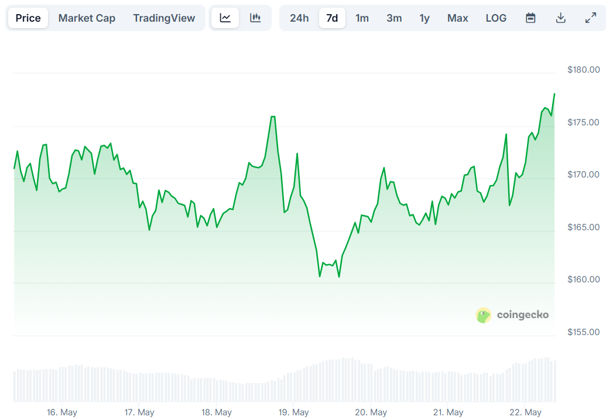Show Max time range
The image size is (606, 420).
458,18
